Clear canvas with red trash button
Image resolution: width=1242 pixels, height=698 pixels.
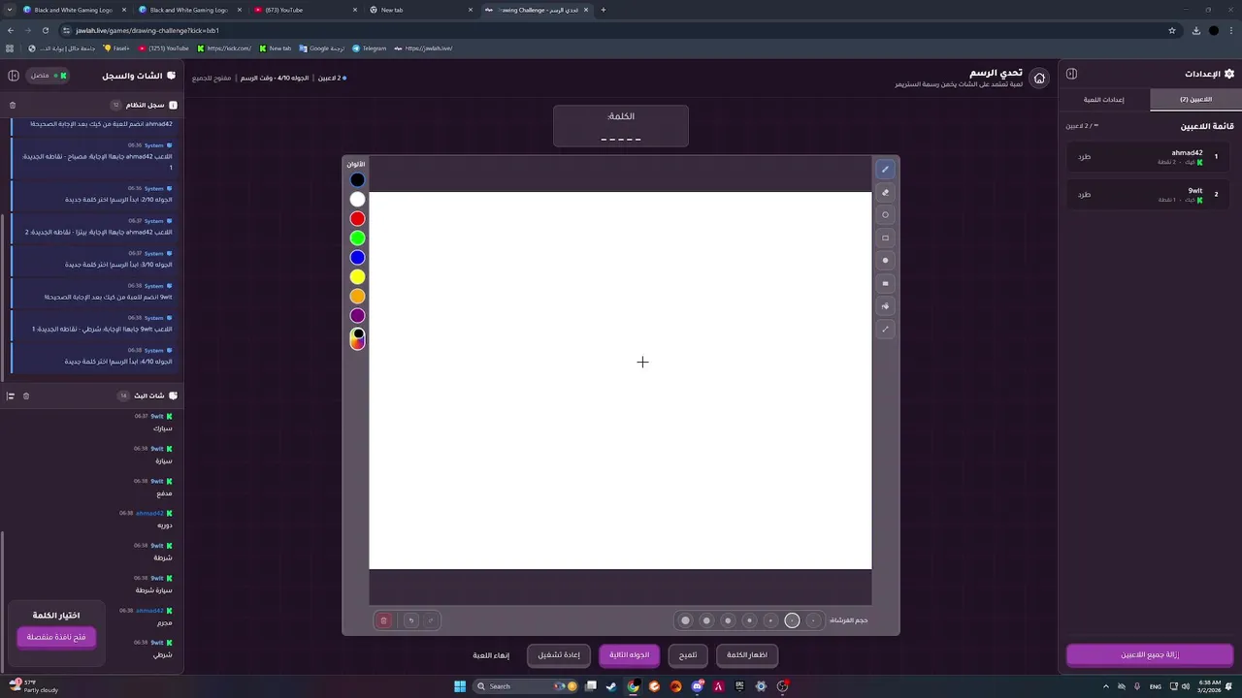[383, 620]
